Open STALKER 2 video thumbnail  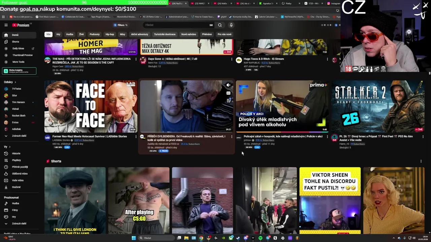[378, 107]
